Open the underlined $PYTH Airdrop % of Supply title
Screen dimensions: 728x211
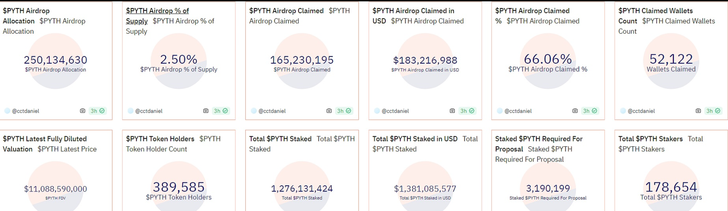pos(157,11)
